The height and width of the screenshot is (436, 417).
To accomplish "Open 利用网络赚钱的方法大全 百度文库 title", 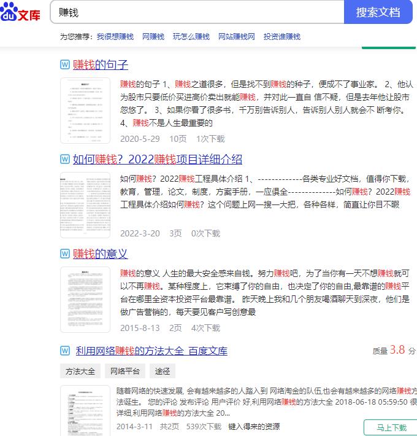I will [151, 351].
